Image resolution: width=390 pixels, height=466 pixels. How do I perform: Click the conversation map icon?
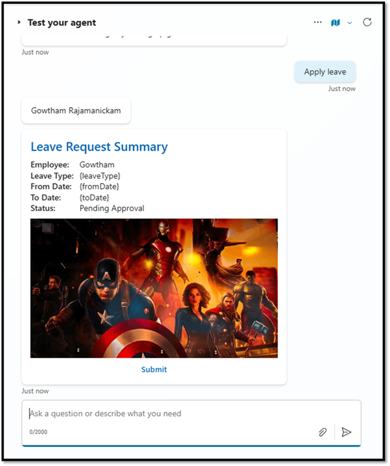point(335,22)
